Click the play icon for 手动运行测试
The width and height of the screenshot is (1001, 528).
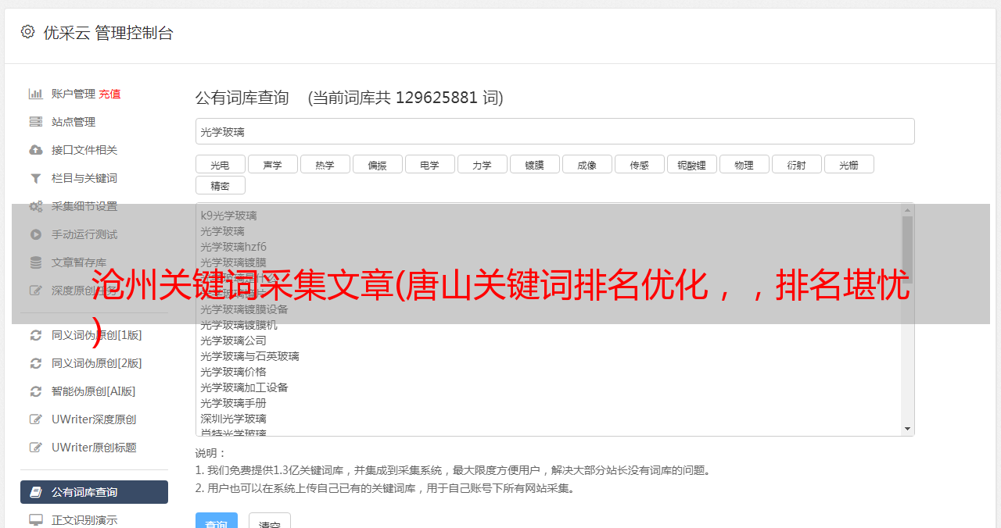(35, 234)
